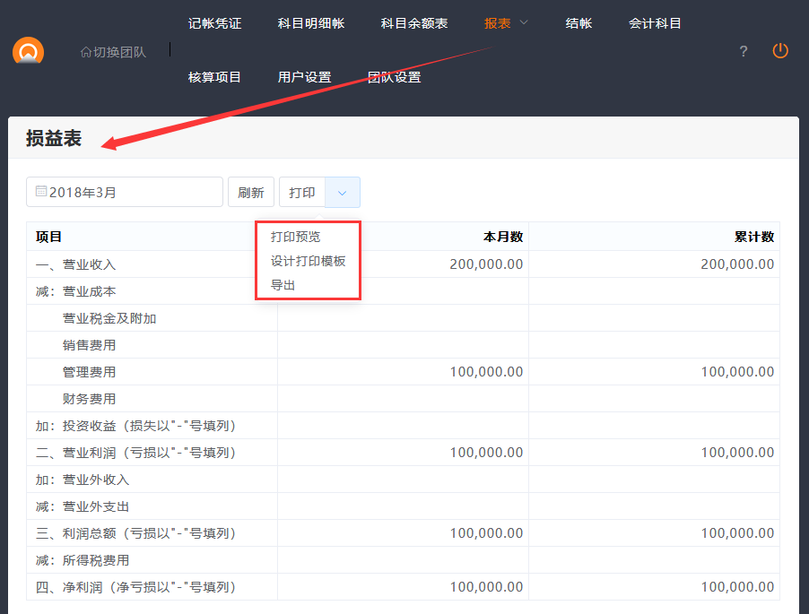Choose 设计打印模板 in the dropdown menu
809x614 pixels.
(x=308, y=261)
